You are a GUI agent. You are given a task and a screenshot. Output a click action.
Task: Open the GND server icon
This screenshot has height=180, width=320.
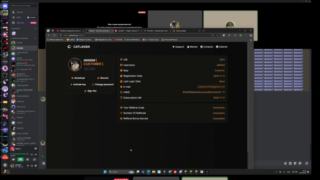pos(5,102)
